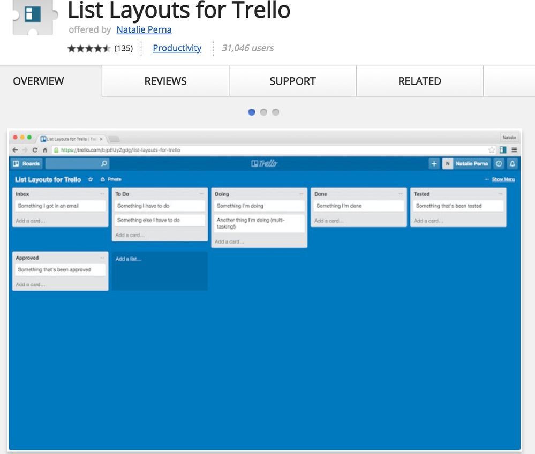This screenshot has height=454, width=535.
Task: Click the List Layouts extension icon in the browser toolbar
Action: pyautogui.click(x=502, y=150)
